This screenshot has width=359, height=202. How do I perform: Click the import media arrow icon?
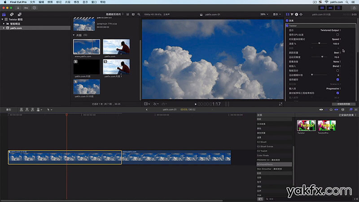point(18,8)
